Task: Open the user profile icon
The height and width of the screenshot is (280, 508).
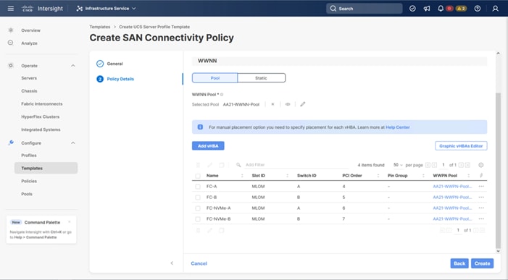Action: [496, 9]
